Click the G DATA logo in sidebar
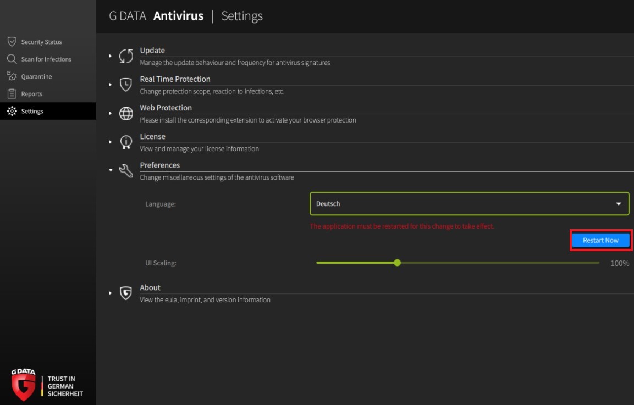 pos(24,384)
